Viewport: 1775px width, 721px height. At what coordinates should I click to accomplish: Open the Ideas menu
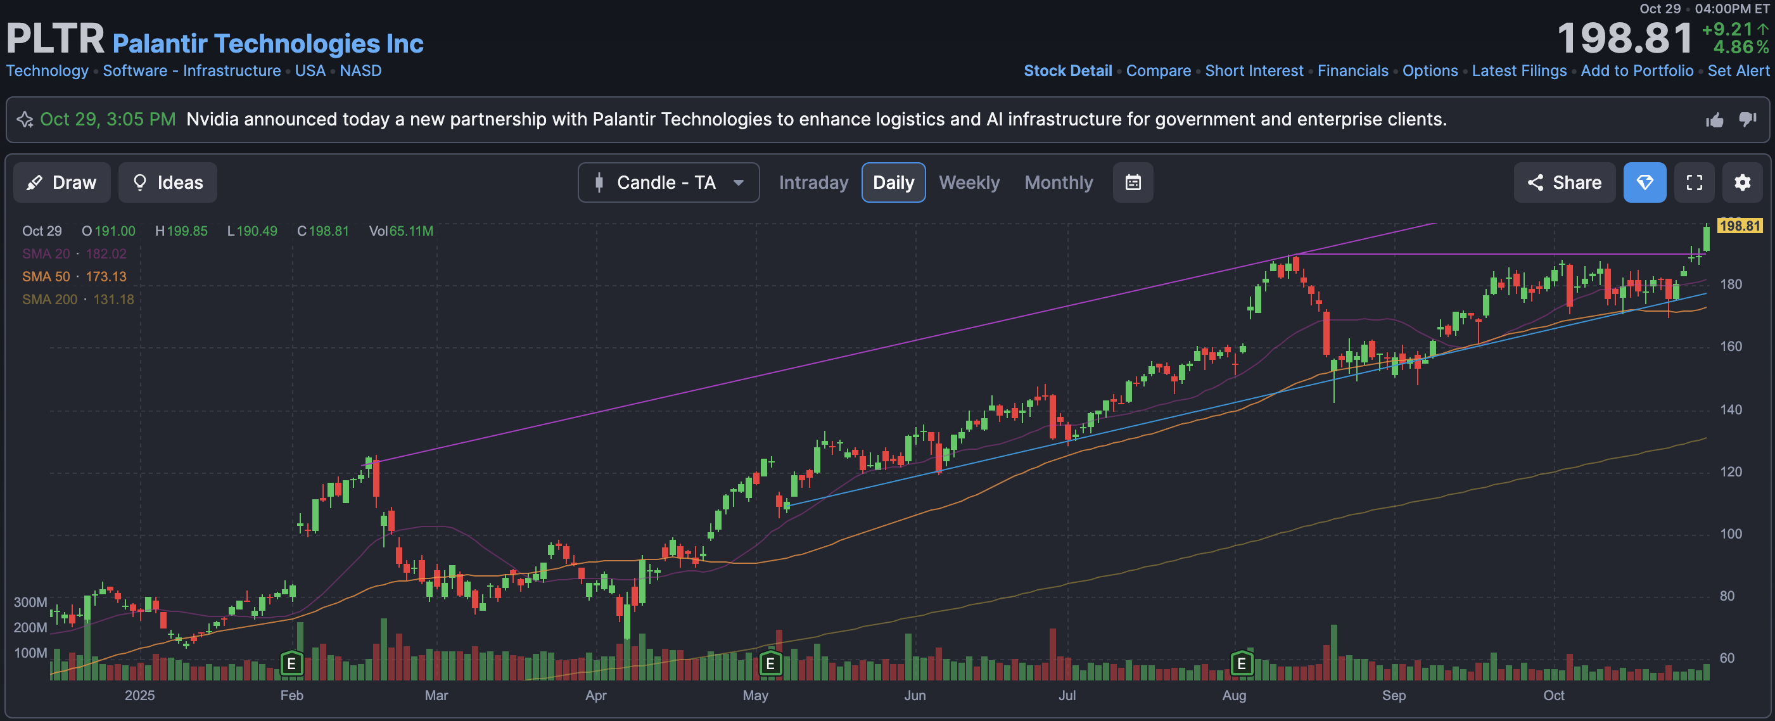coord(167,182)
